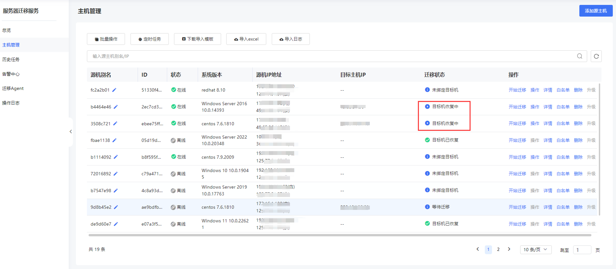Screen dimensions: 616x269
Task: Click 添加源主机 button
Action: [x=596, y=11]
